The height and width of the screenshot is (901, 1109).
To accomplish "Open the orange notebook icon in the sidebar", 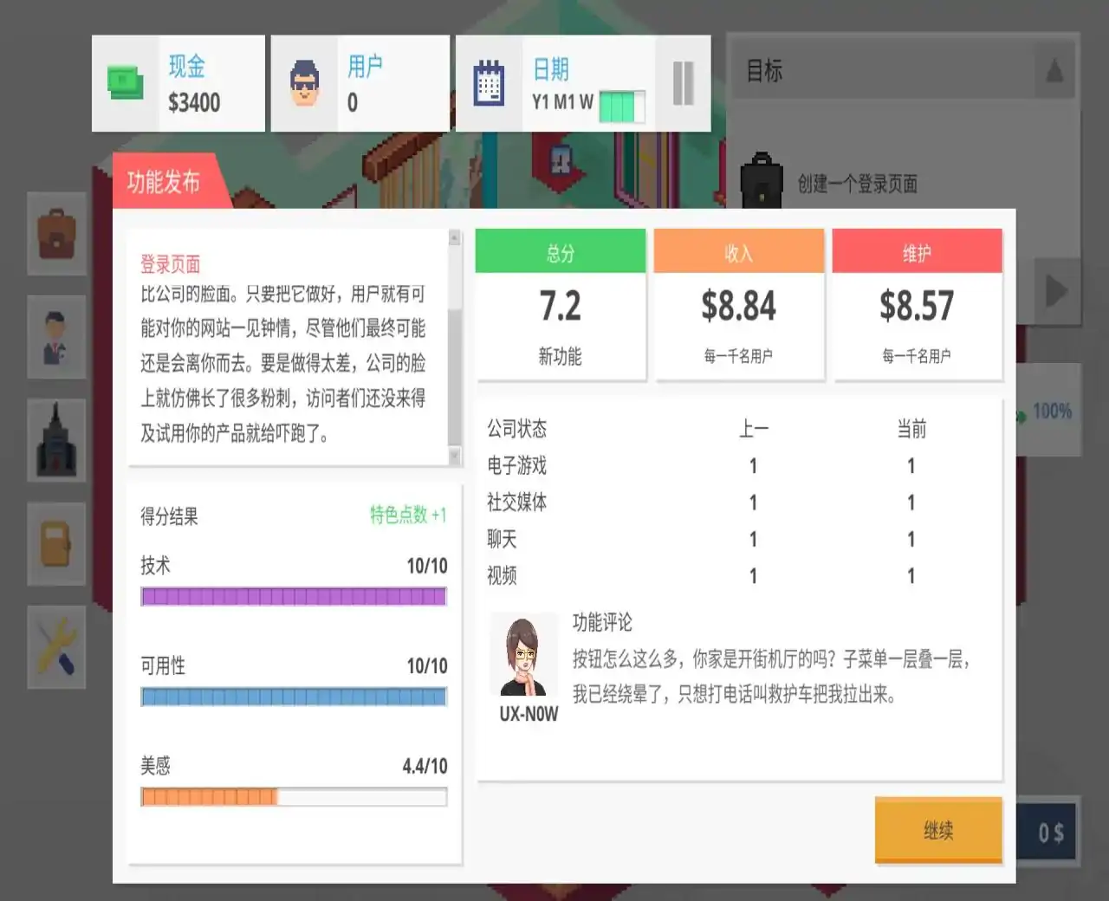I will click(x=55, y=544).
